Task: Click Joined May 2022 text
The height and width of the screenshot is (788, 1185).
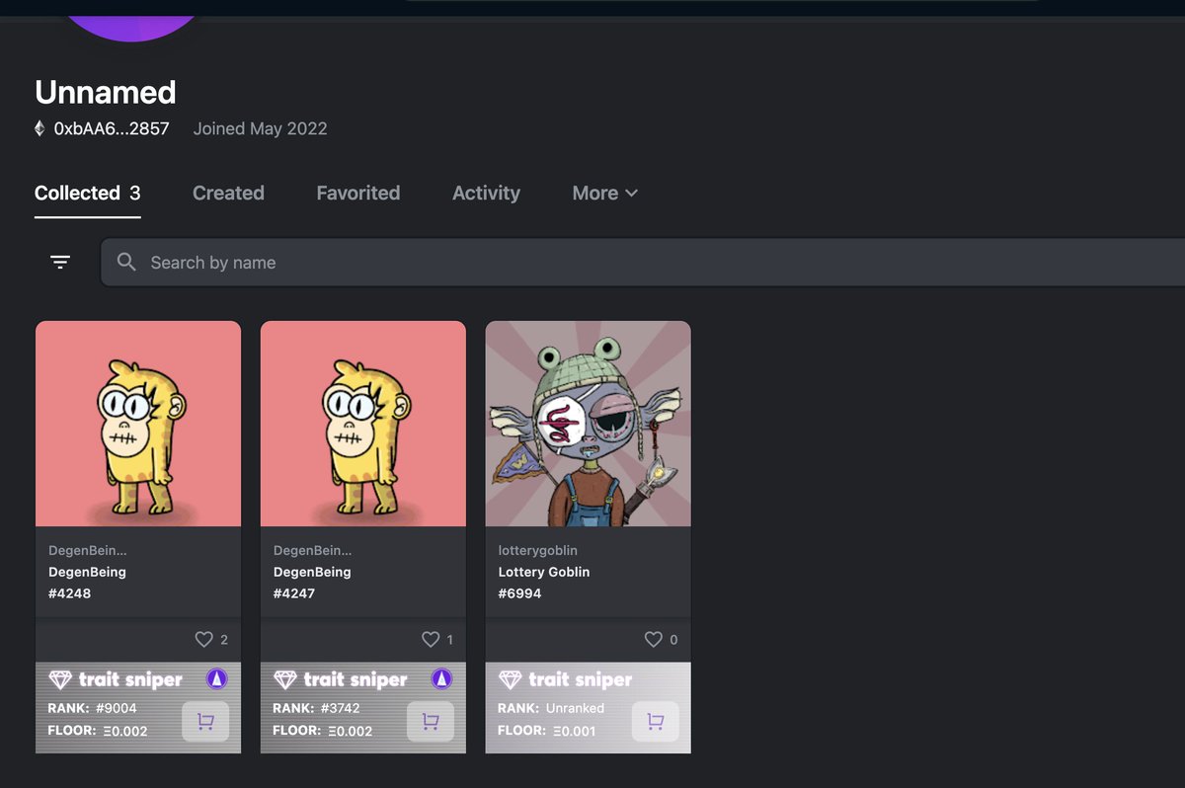Action: coord(261,128)
